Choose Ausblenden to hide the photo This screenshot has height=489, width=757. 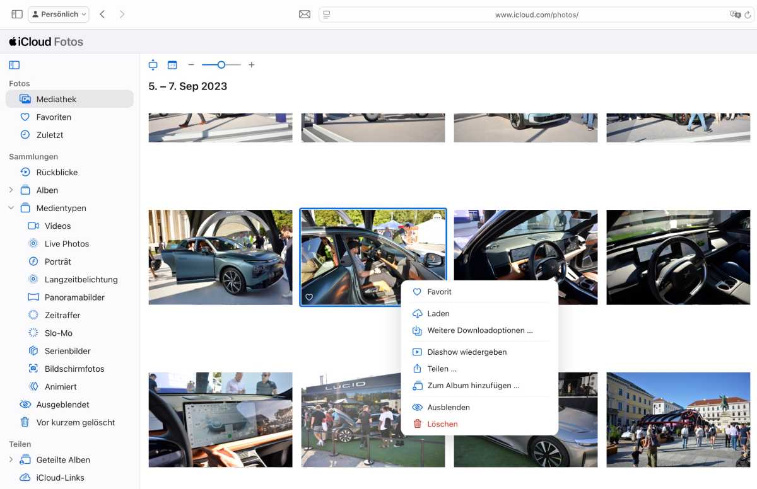448,407
